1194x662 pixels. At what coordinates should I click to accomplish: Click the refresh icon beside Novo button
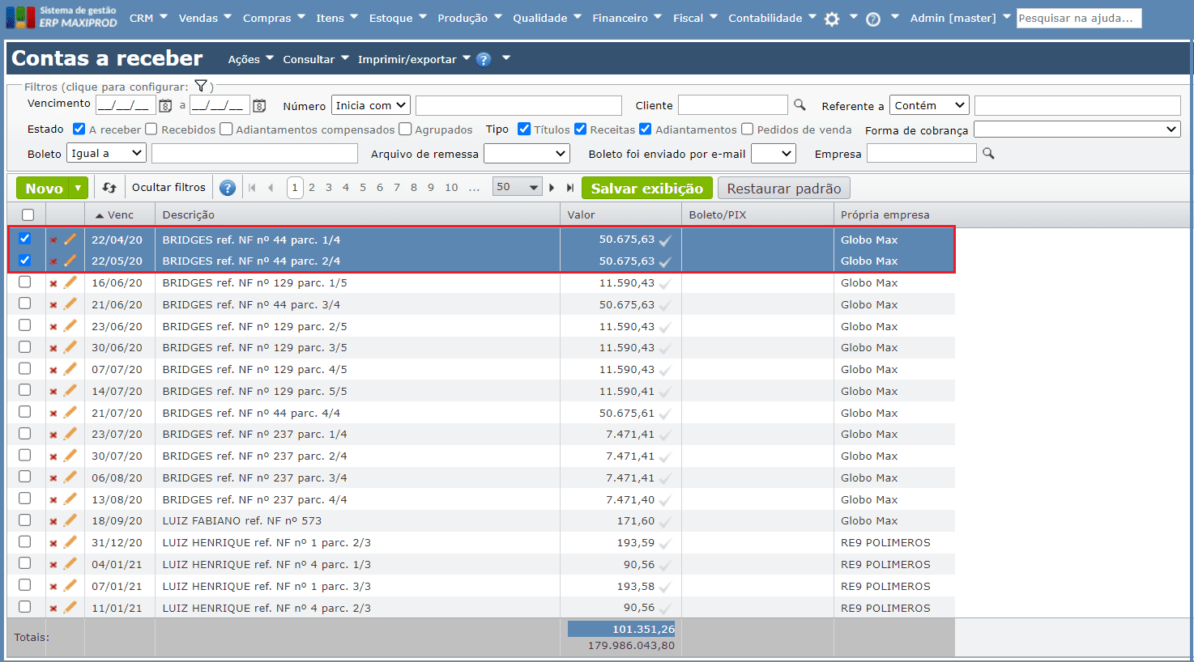[109, 188]
